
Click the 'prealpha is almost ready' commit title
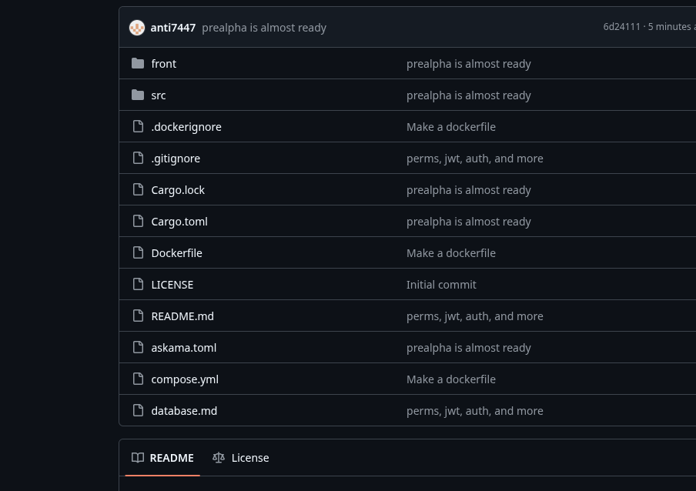click(264, 27)
